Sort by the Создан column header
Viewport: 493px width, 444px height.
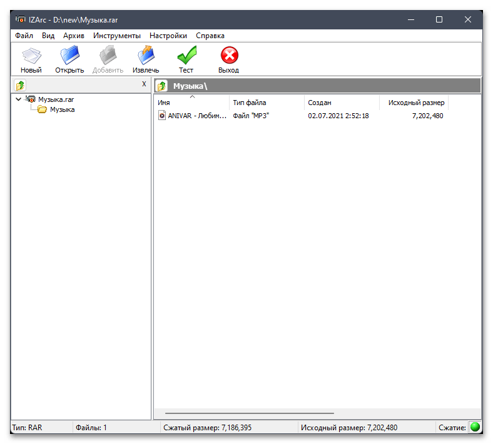coord(342,103)
